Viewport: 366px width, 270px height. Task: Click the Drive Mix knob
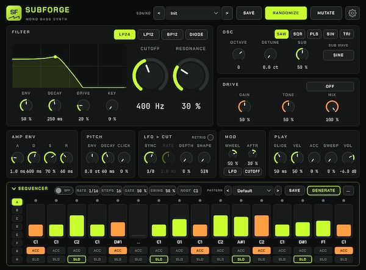click(x=332, y=107)
